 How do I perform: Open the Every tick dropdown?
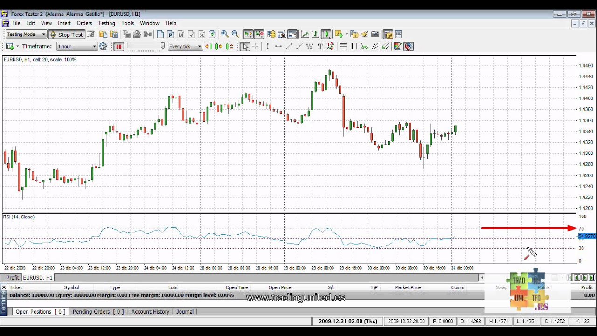tap(185, 46)
